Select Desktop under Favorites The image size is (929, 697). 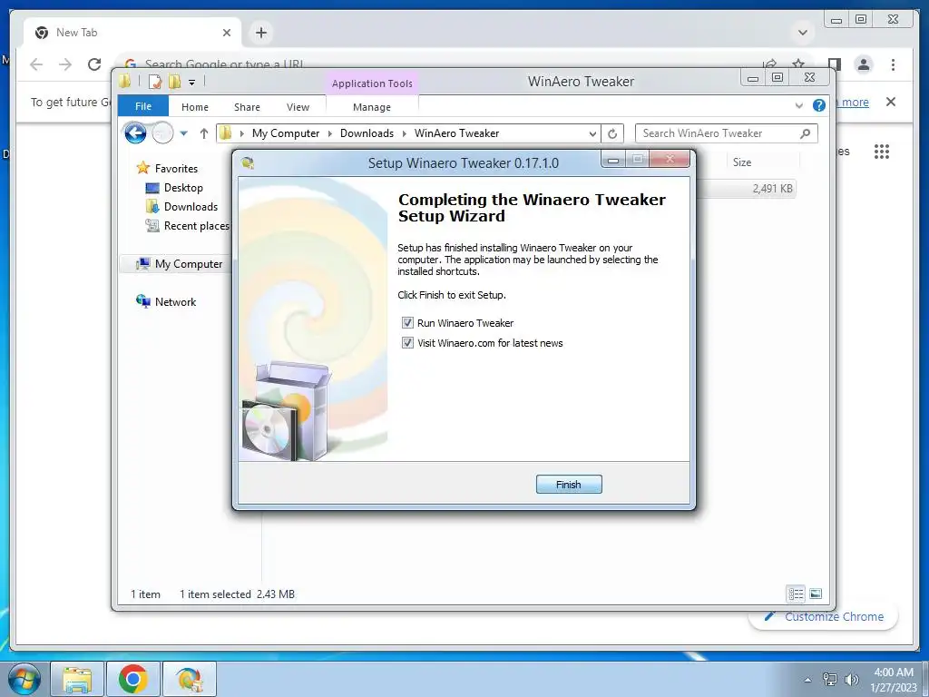point(183,187)
